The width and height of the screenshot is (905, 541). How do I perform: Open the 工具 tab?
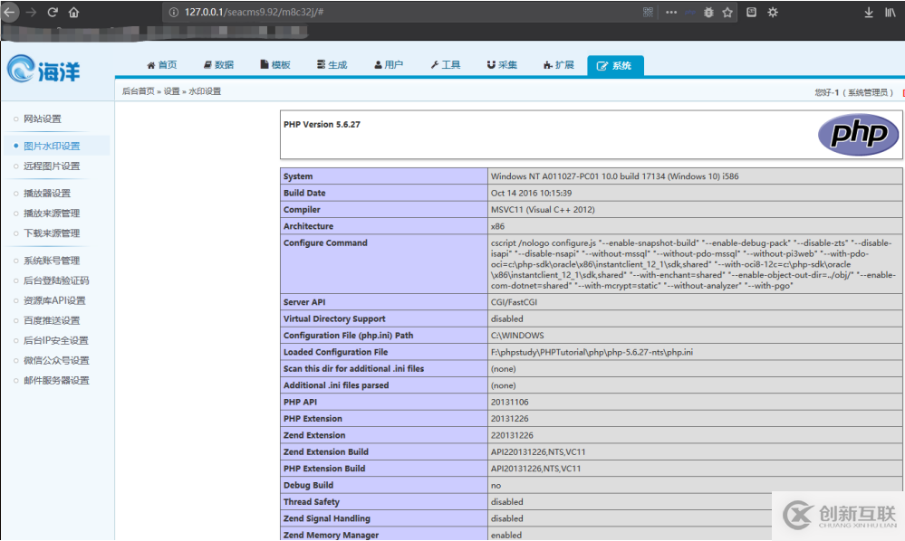coord(445,65)
